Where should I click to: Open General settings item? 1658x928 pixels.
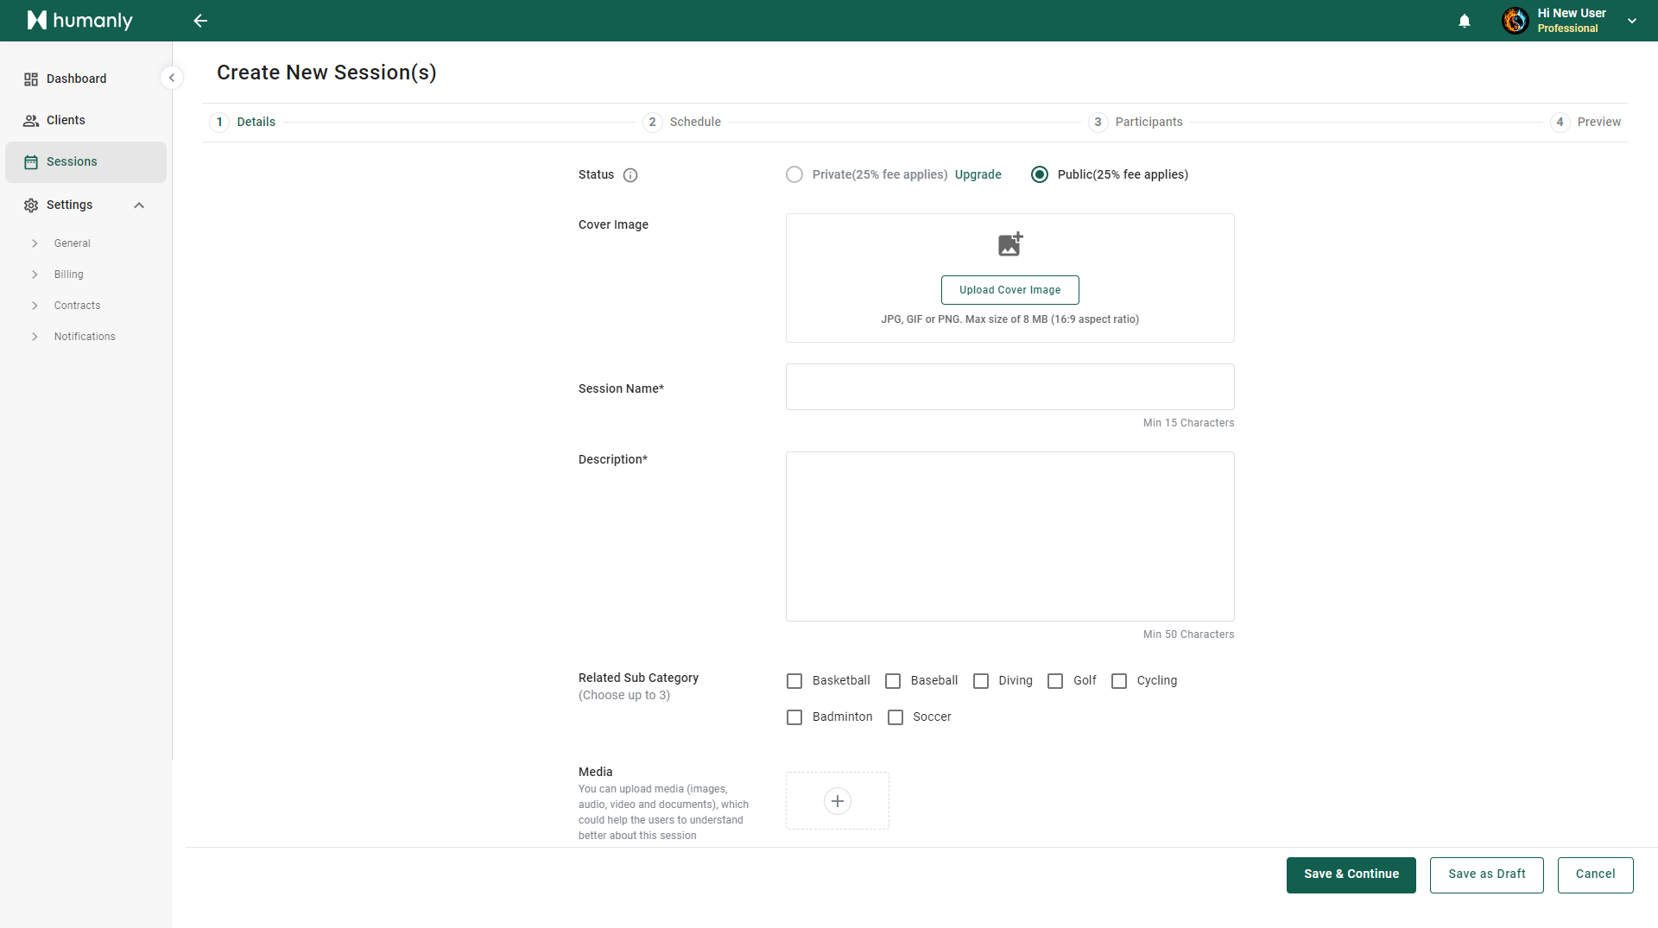click(x=73, y=243)
